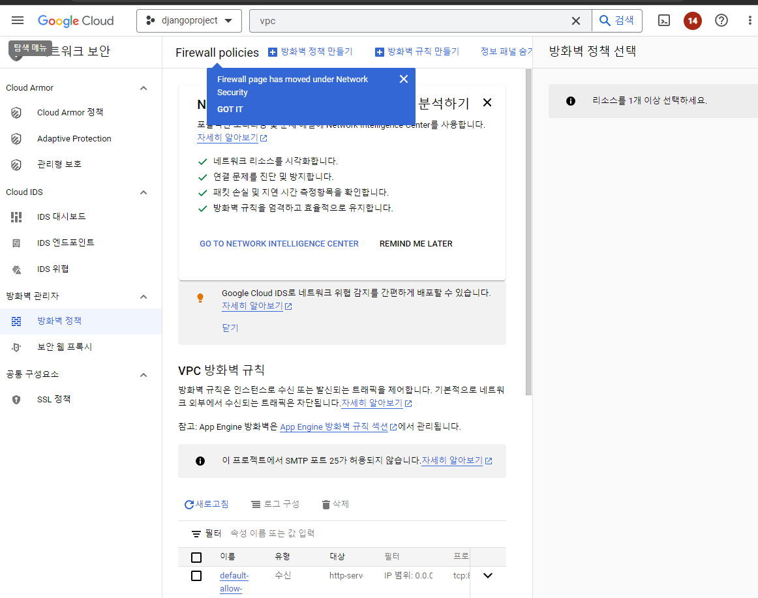Toggle the select-all checkbox in the table header
Screen dimensions: 758x598
pos(196,558)
